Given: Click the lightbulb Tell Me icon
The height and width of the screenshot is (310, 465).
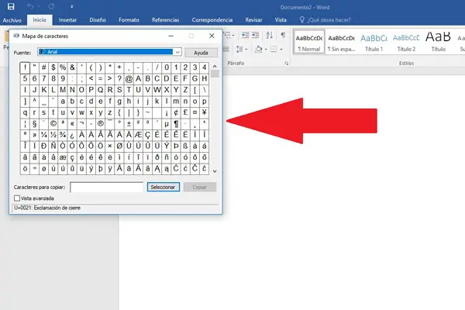Looking at the screenshot, I should 302,19.
